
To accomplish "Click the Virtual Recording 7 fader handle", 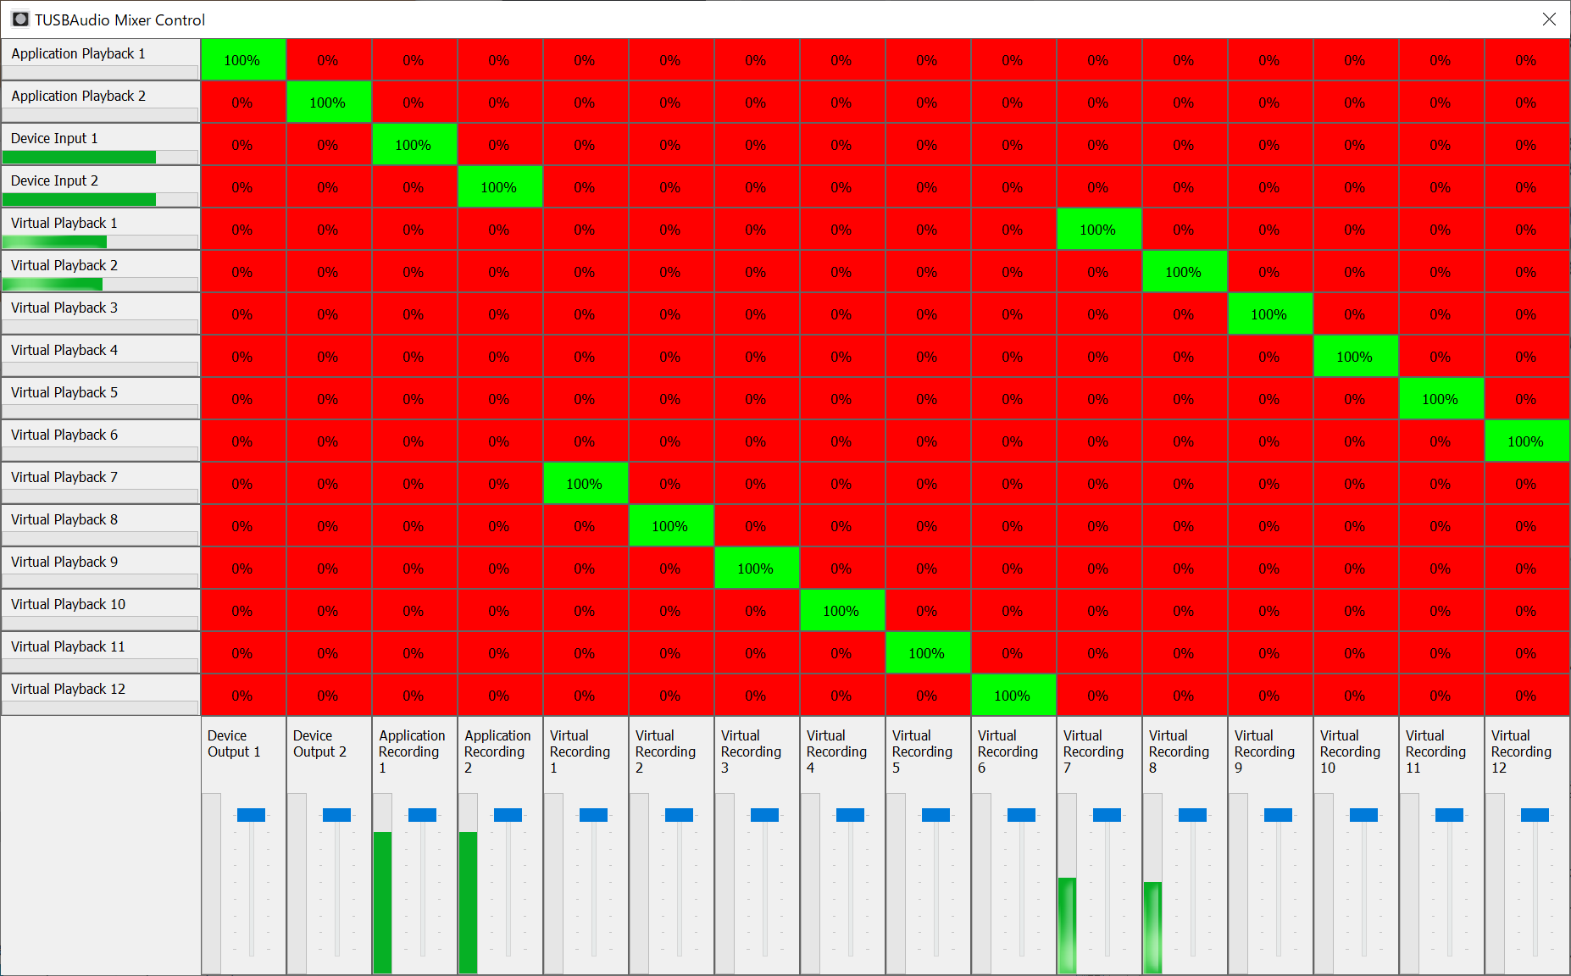I will pyautogui.click(x=1107, y=815).
